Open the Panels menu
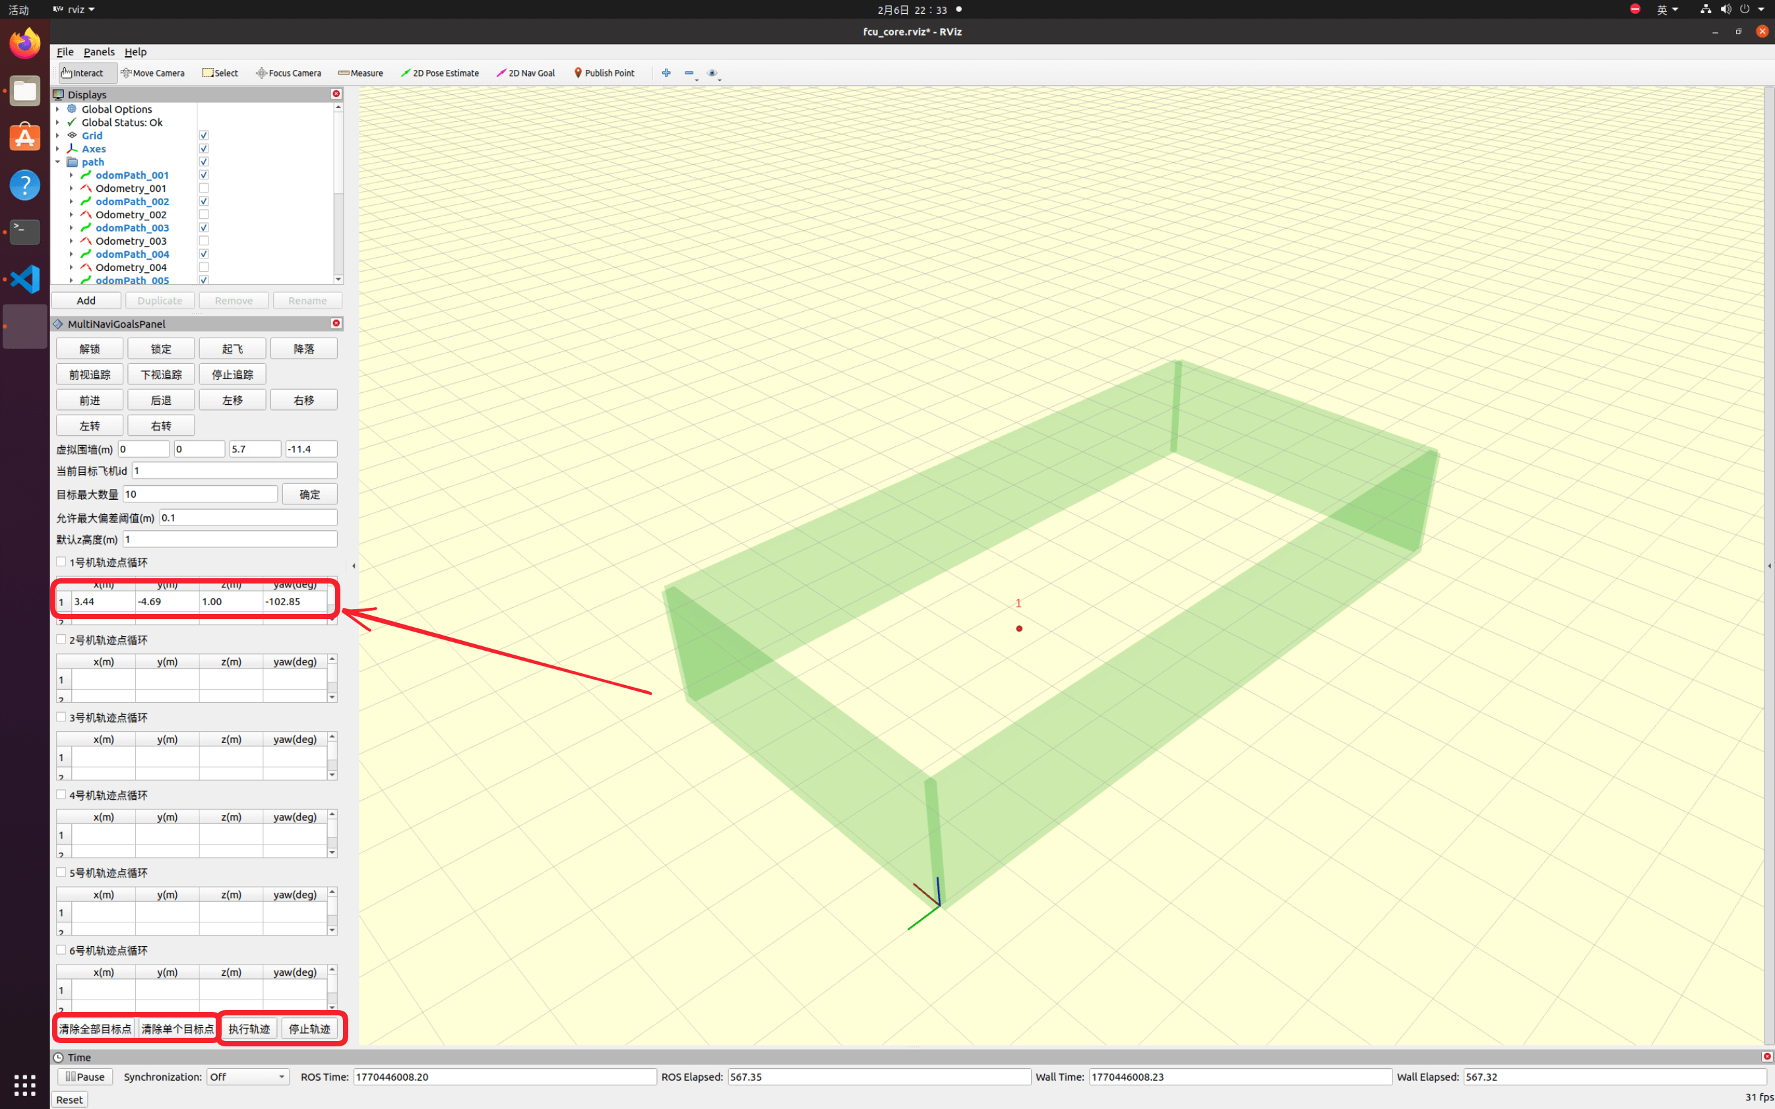The height and width of the screenshot is (1109, 1775). (x=99, y=52)
